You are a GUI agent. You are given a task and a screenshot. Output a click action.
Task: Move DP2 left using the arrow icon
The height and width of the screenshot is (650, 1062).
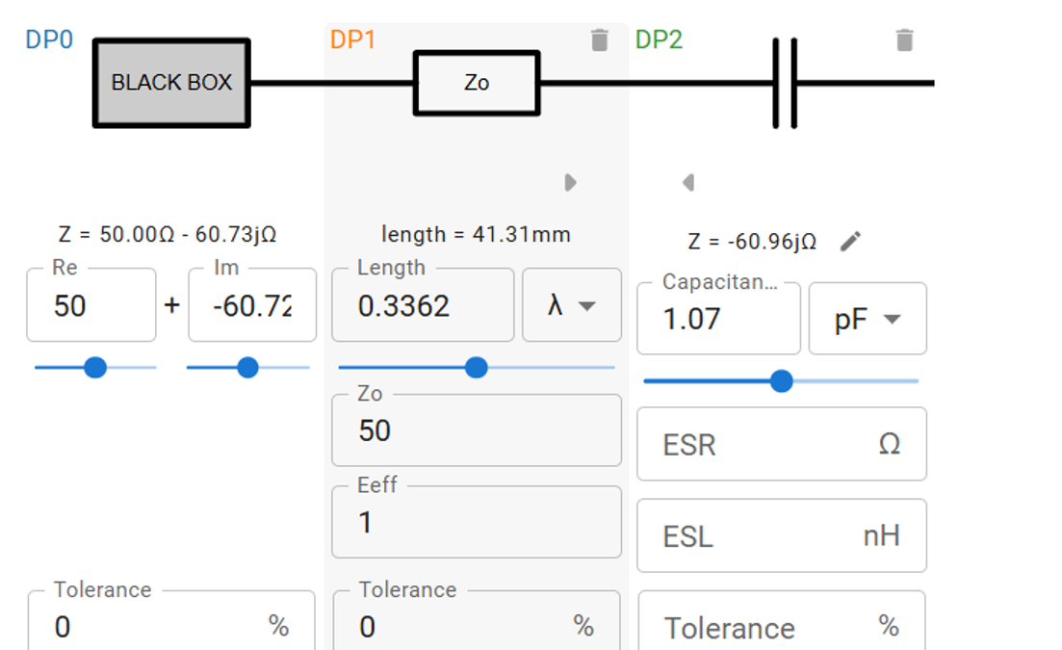(687, 182)
